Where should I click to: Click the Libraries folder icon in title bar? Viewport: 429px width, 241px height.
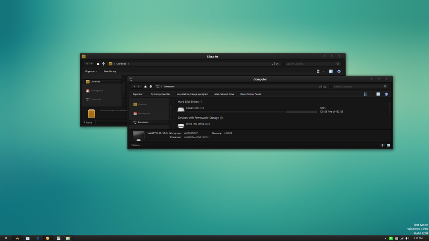coord(84,57)
